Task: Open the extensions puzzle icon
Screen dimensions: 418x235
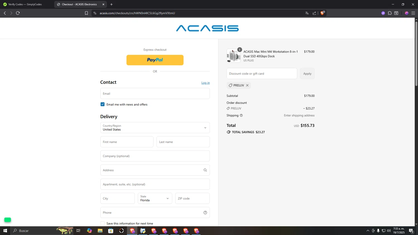Action: tap(390, 13)
